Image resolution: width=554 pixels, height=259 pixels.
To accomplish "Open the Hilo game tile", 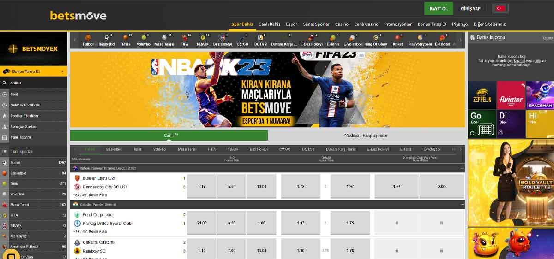I will tap(540, 124).
